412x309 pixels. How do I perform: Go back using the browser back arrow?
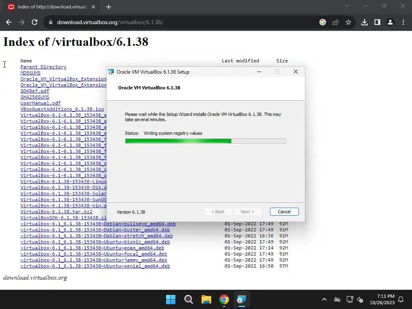tap(9, 23)
